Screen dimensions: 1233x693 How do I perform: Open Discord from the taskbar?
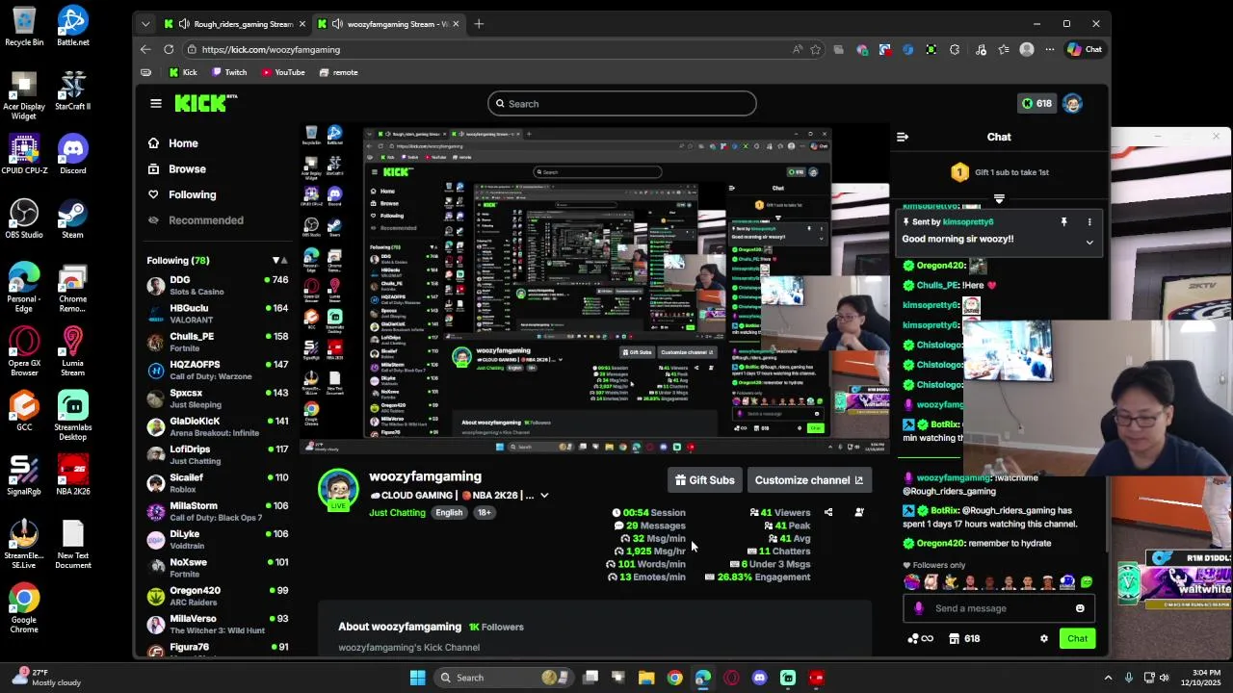click(x=759, y=678)
